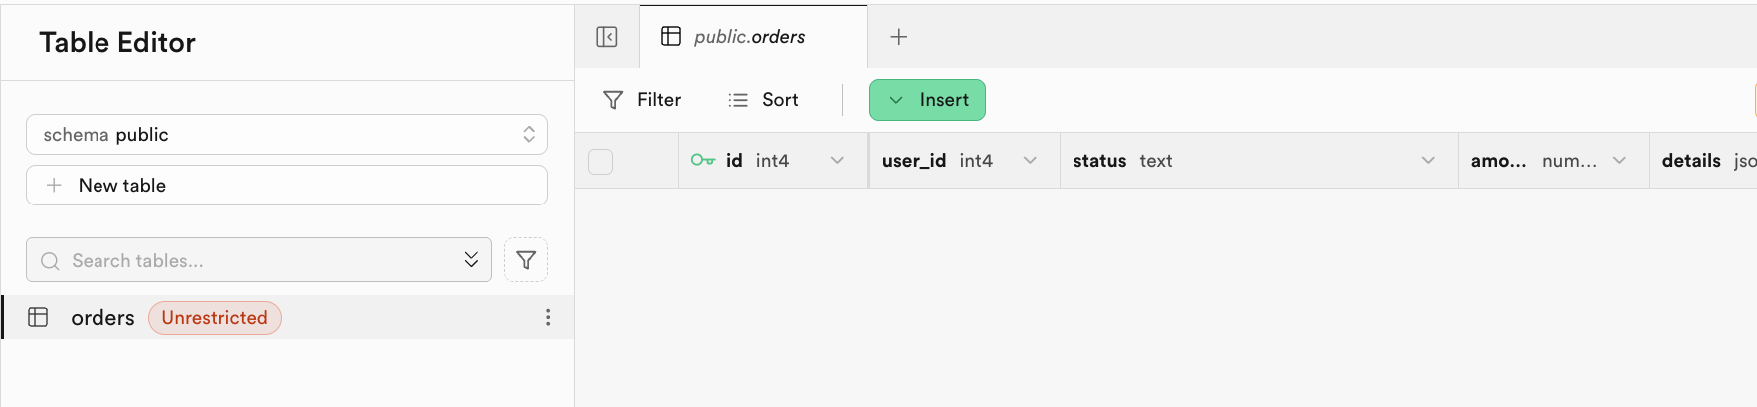Click the primary key icon on id column

point(703,160)
